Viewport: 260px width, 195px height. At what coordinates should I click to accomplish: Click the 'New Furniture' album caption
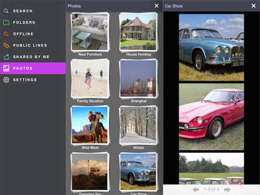[90, 55]
